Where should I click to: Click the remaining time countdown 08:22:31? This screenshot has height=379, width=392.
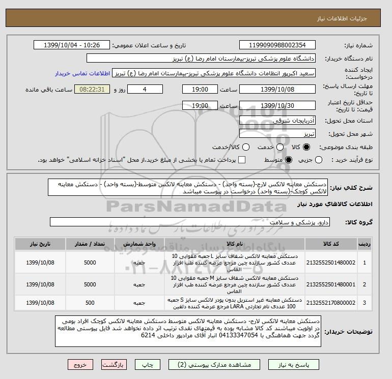click(92, 89)
